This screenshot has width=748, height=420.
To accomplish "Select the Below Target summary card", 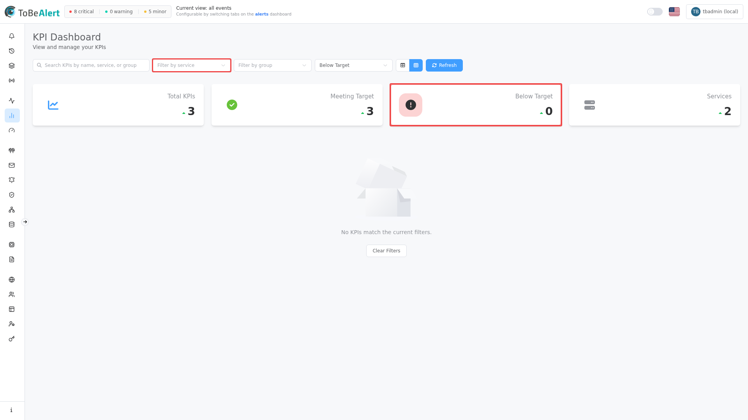I will (x=476, y=105).
